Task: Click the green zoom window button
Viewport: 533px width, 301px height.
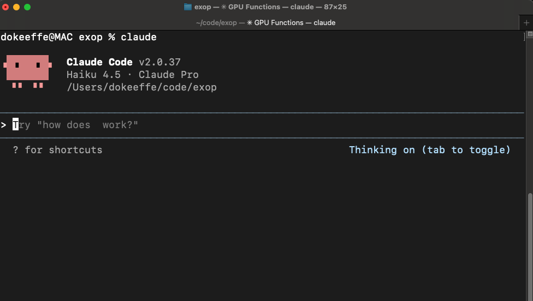Action: tap(27, 7)
